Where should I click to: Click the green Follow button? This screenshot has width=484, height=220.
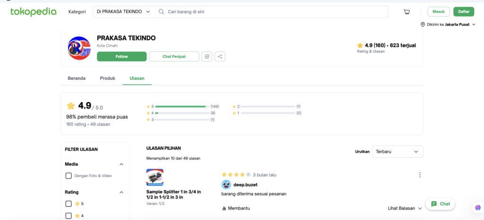121,57
